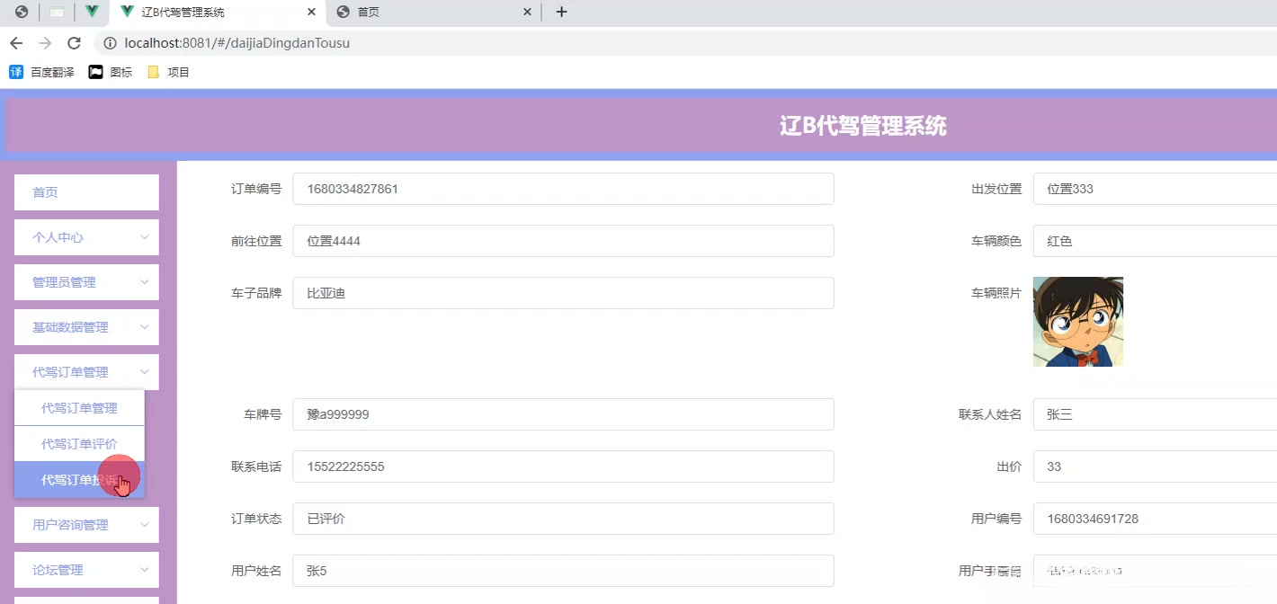Click the 联系电话 input field
The width and height of the screenshot is (1277, 604).
tap(563, 466)
